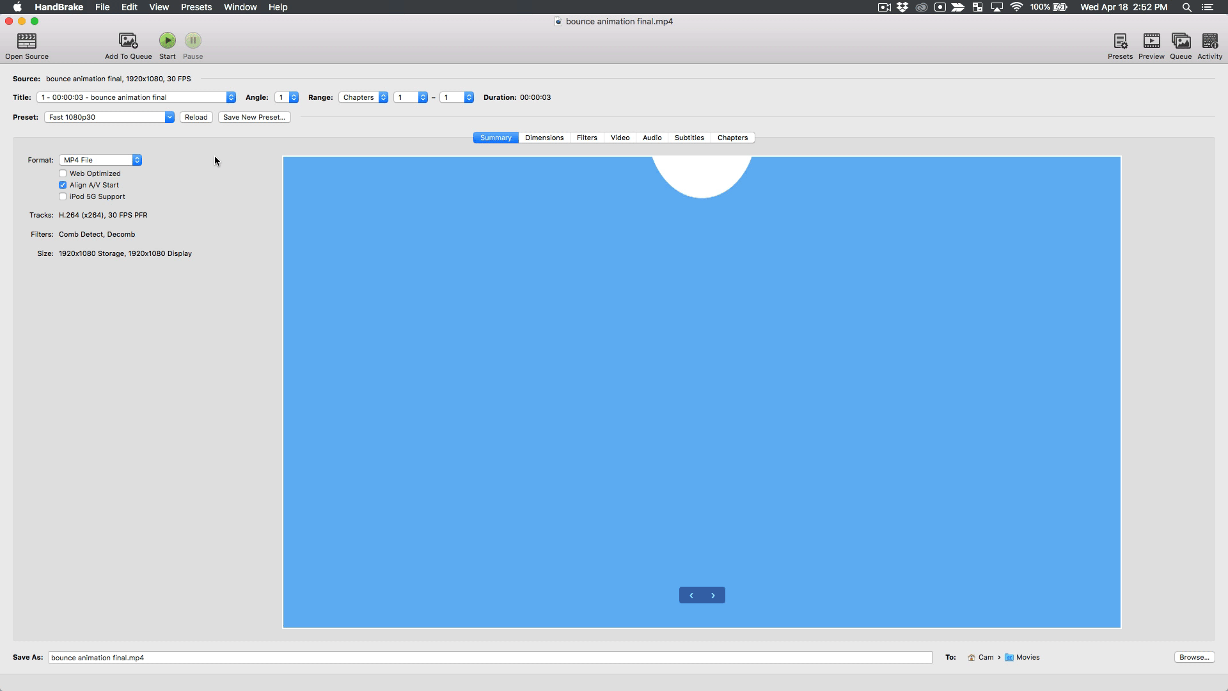Open the Range Chapters dropdown
Screen dimensions: 1228x691
point(363,97)
